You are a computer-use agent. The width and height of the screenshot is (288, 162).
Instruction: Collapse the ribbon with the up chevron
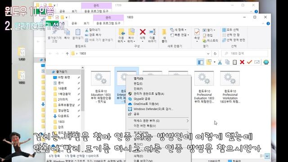click(x=263, y=24)
